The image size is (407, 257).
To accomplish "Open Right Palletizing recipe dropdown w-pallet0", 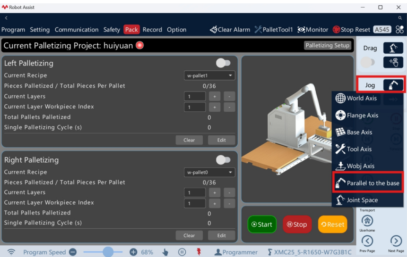I will [209, 172].
